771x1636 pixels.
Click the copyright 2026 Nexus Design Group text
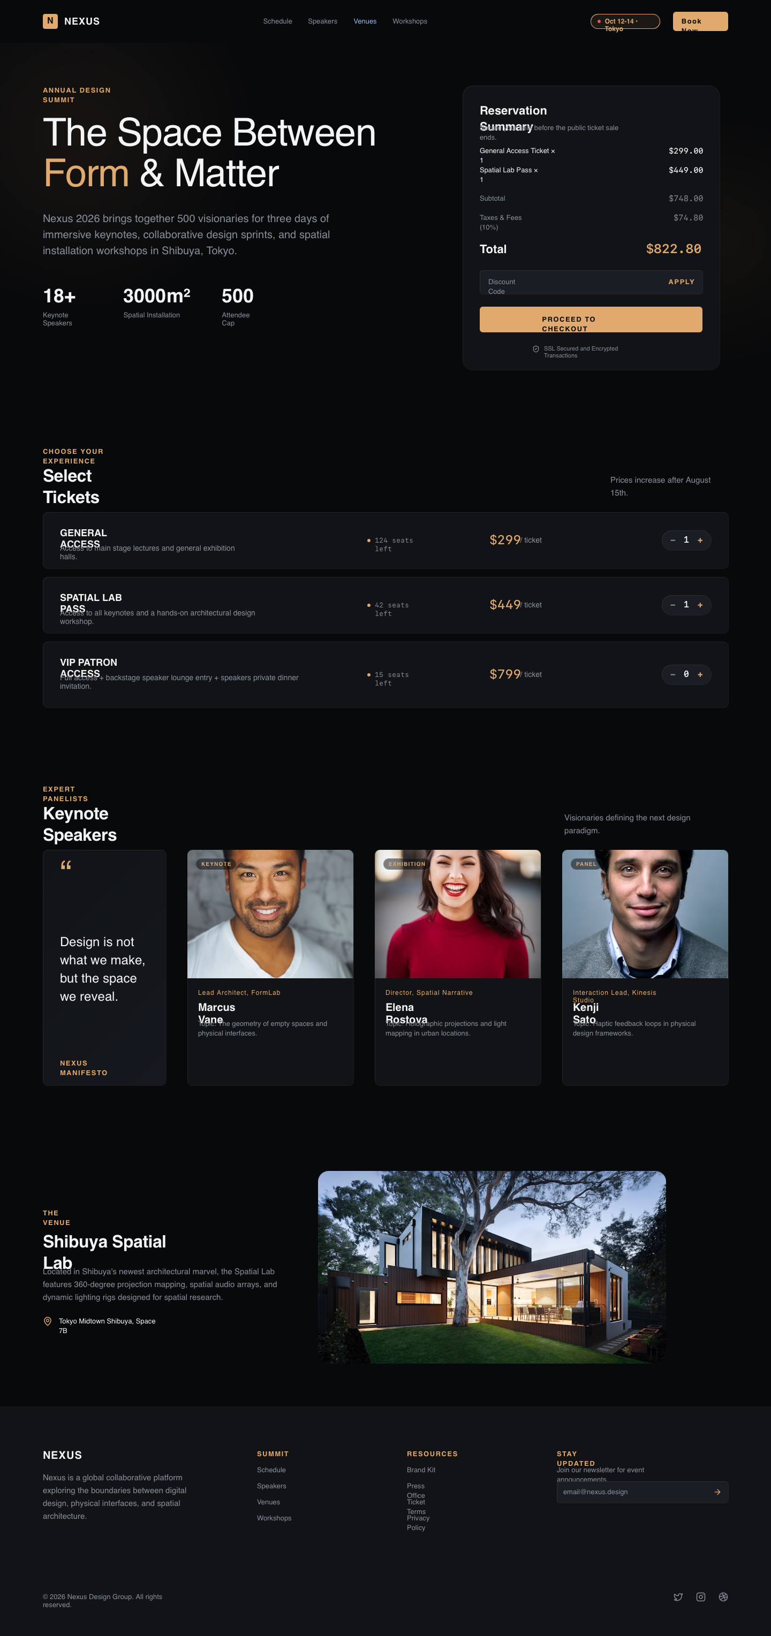[x=102, y=1601]
